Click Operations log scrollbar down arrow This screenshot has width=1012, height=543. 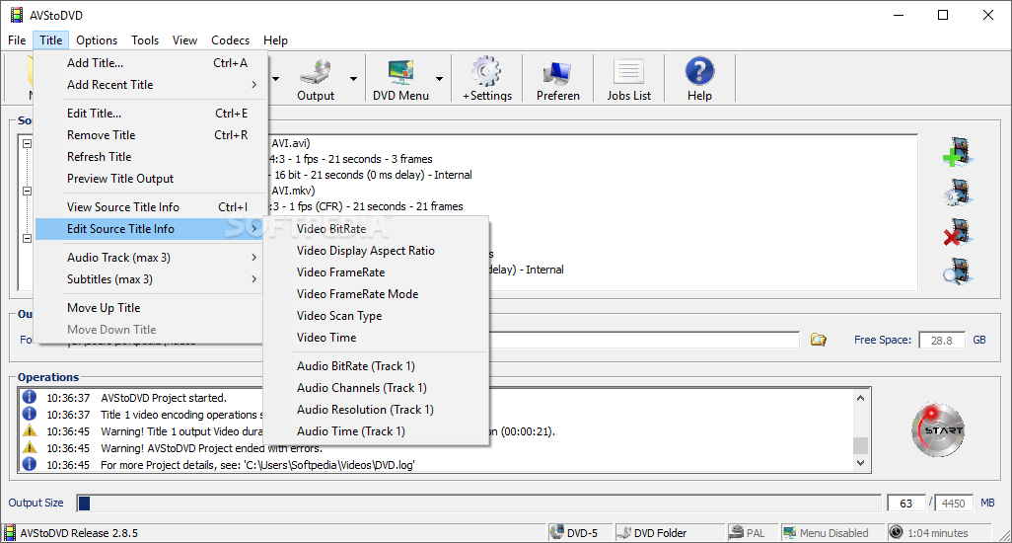pos(860,463)
